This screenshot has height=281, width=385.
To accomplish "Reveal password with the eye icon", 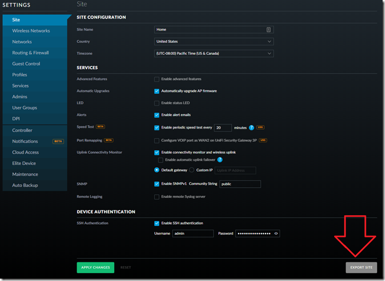I will pyautogui.click(x=276, y=234).
